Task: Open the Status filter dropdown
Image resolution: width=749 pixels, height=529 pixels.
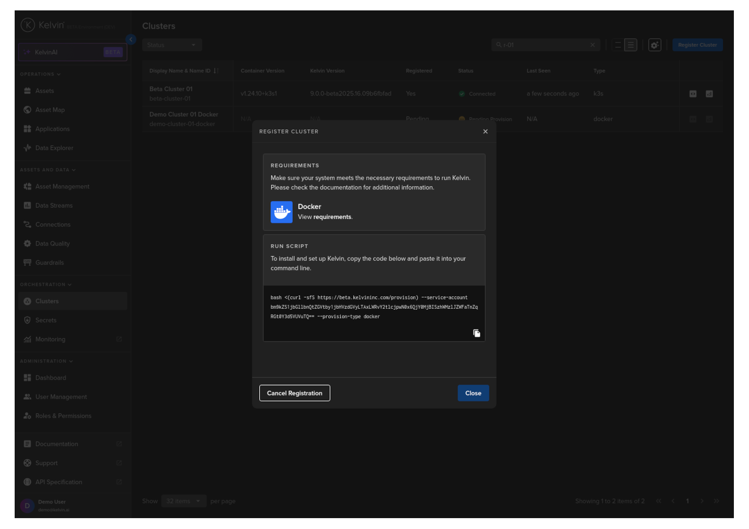Action: point(172,45)
